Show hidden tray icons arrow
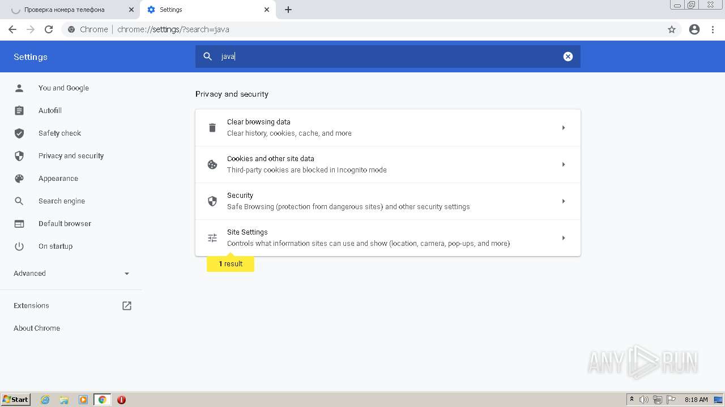The width and height of the screenshot is (725, 407). point(632,400)
